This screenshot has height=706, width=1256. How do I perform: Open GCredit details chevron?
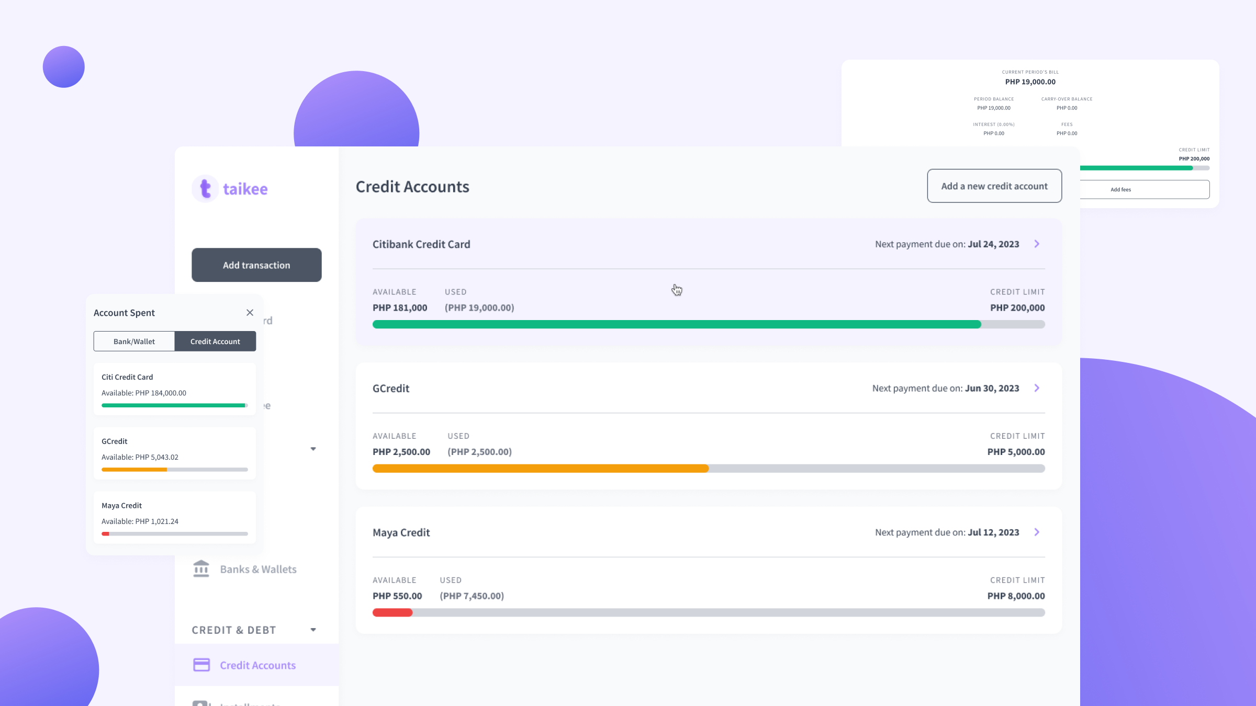tap(1037, 388)
